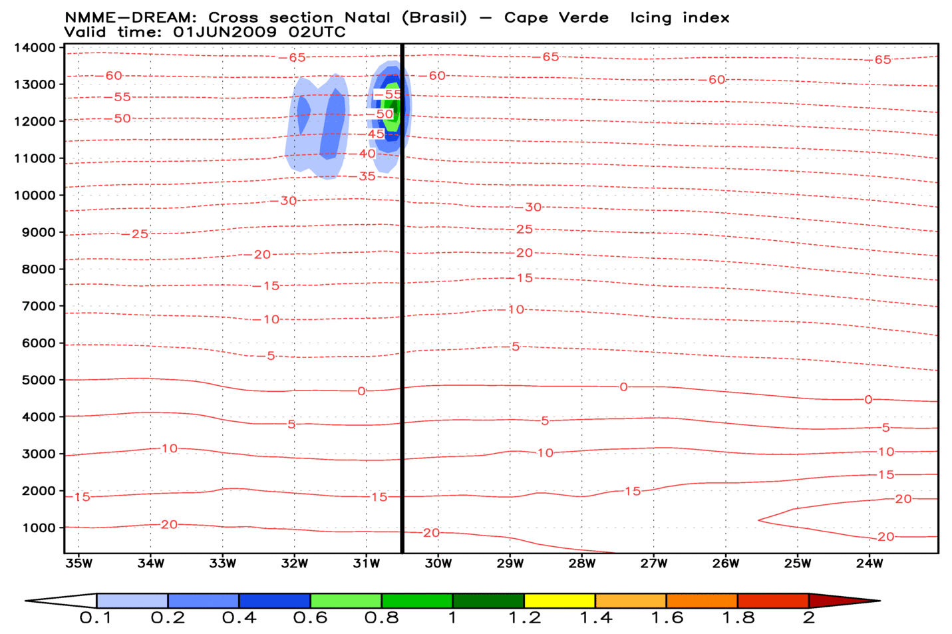The image size is (952, 634).
Task: Pick the orange 1.6–1.8 legend swatch
Action: [x=702, y=601]
